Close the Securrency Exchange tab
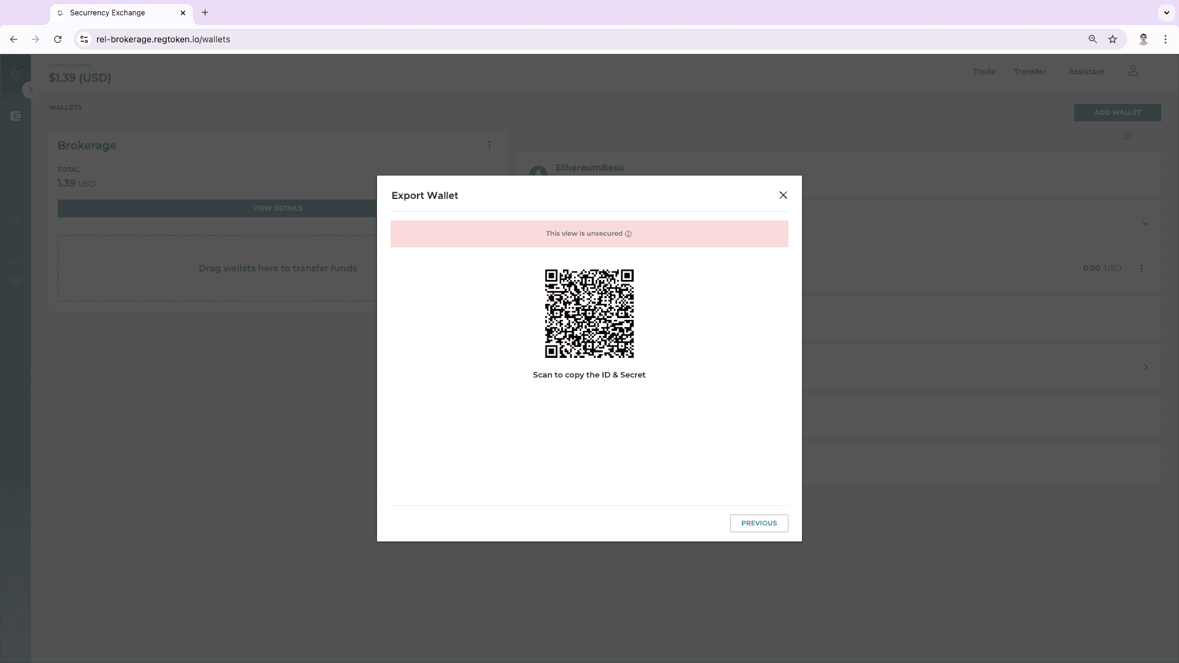Screen dimensions: 1179x663 (183, 13)
